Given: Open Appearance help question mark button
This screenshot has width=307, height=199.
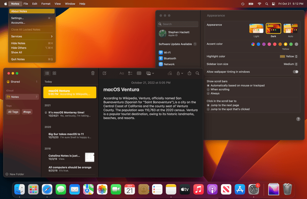Looking at the screenshot, I should (x=298, y=119).
